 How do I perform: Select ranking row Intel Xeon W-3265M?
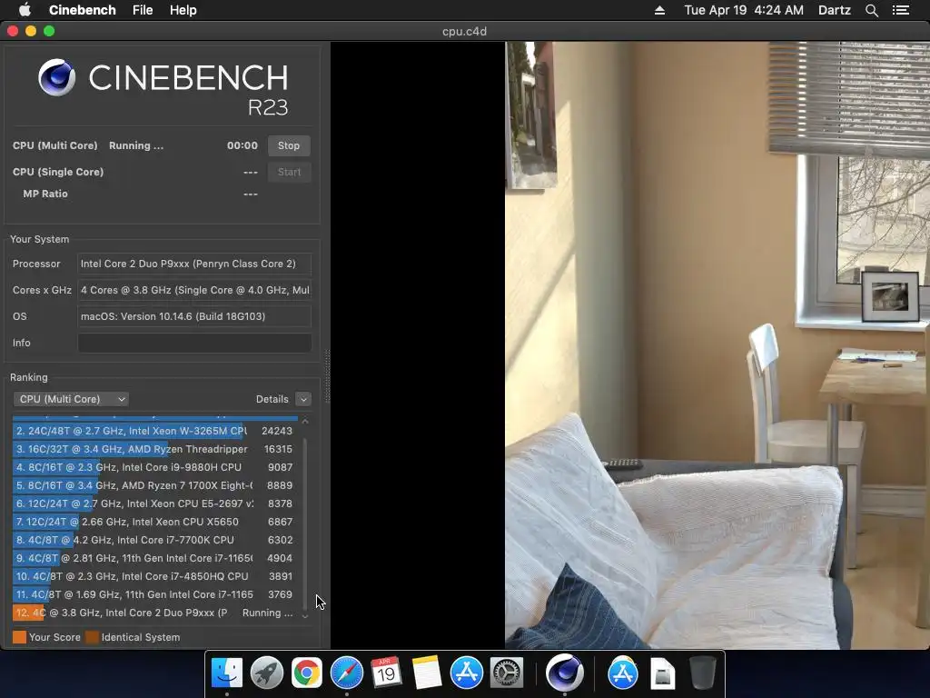(x=154, y=431)
